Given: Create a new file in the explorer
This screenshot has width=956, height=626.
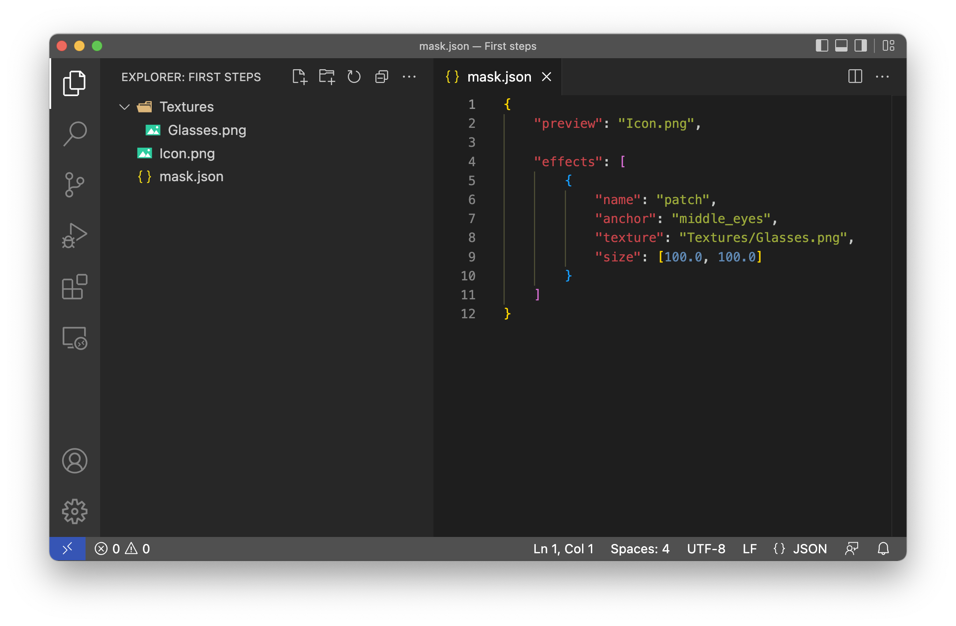Looking at the screenshot, I should (300, 77).
